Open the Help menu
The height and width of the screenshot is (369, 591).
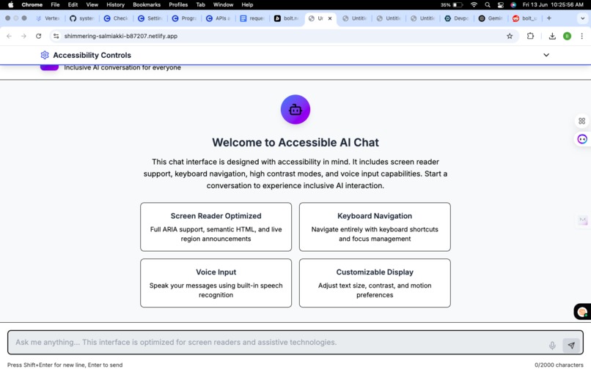247,4
